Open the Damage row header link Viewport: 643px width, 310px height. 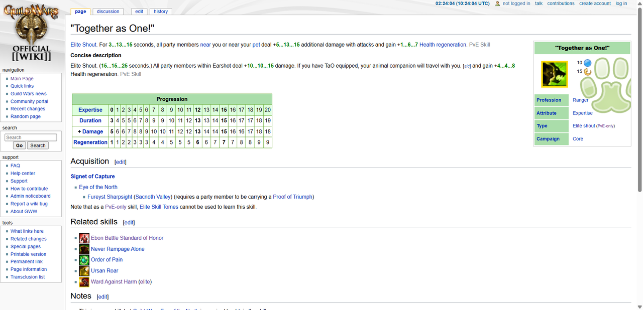coord(92,131)
